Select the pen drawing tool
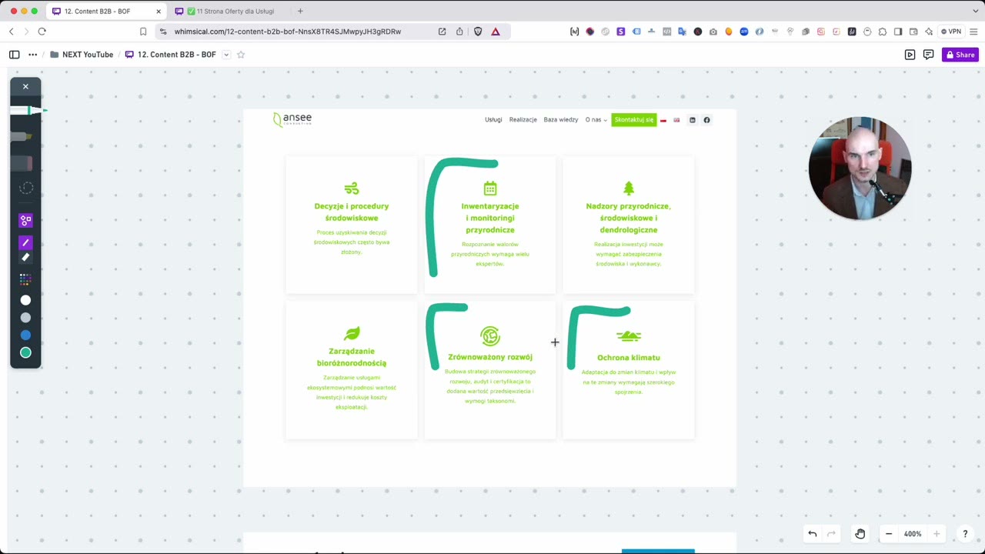Image resolution: width=985 pixels, height=554 pixels. (x=25, y=242)
